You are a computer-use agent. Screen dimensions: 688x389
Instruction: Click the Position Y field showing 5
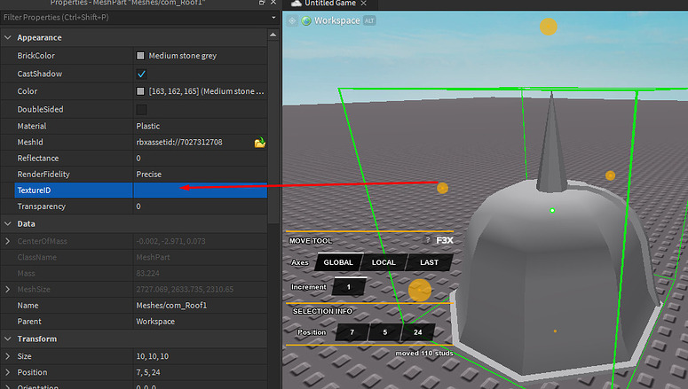tap(384, 332)
